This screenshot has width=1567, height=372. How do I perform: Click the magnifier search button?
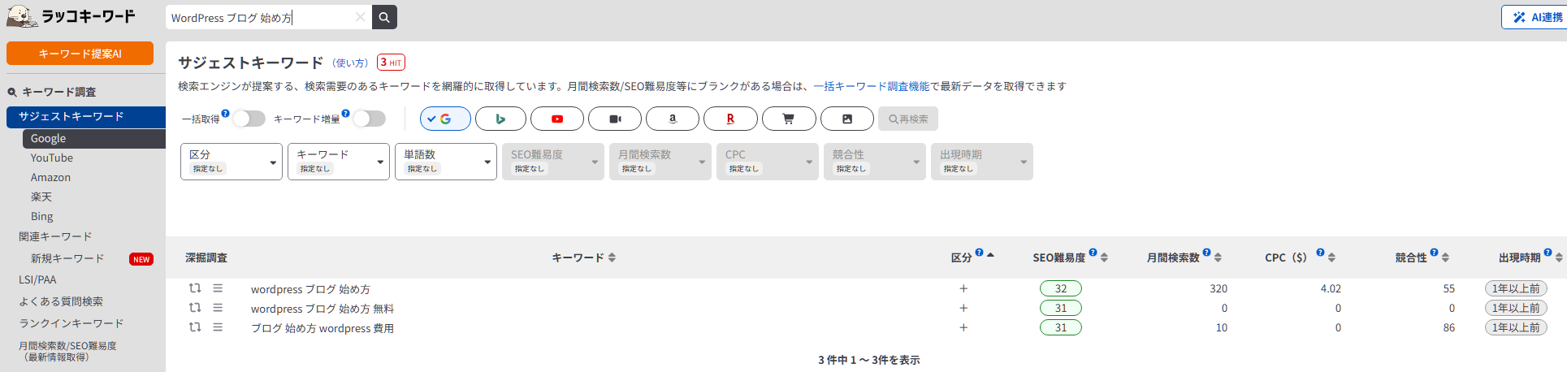[384, 17]
